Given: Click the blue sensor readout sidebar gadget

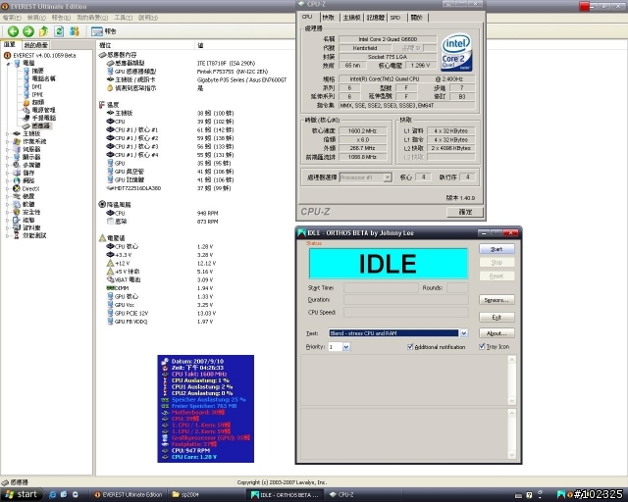Looking at the screenshot, I should pos(205,409).
